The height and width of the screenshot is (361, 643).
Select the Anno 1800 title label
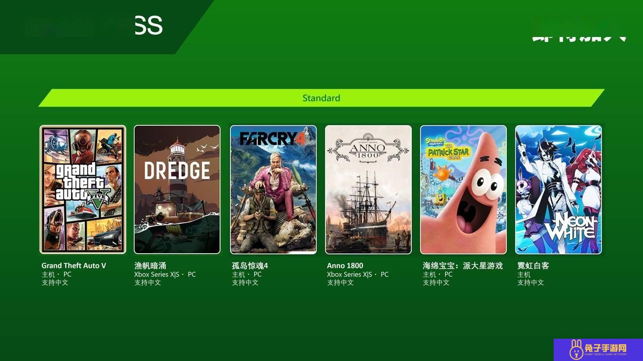coord(345,266)
